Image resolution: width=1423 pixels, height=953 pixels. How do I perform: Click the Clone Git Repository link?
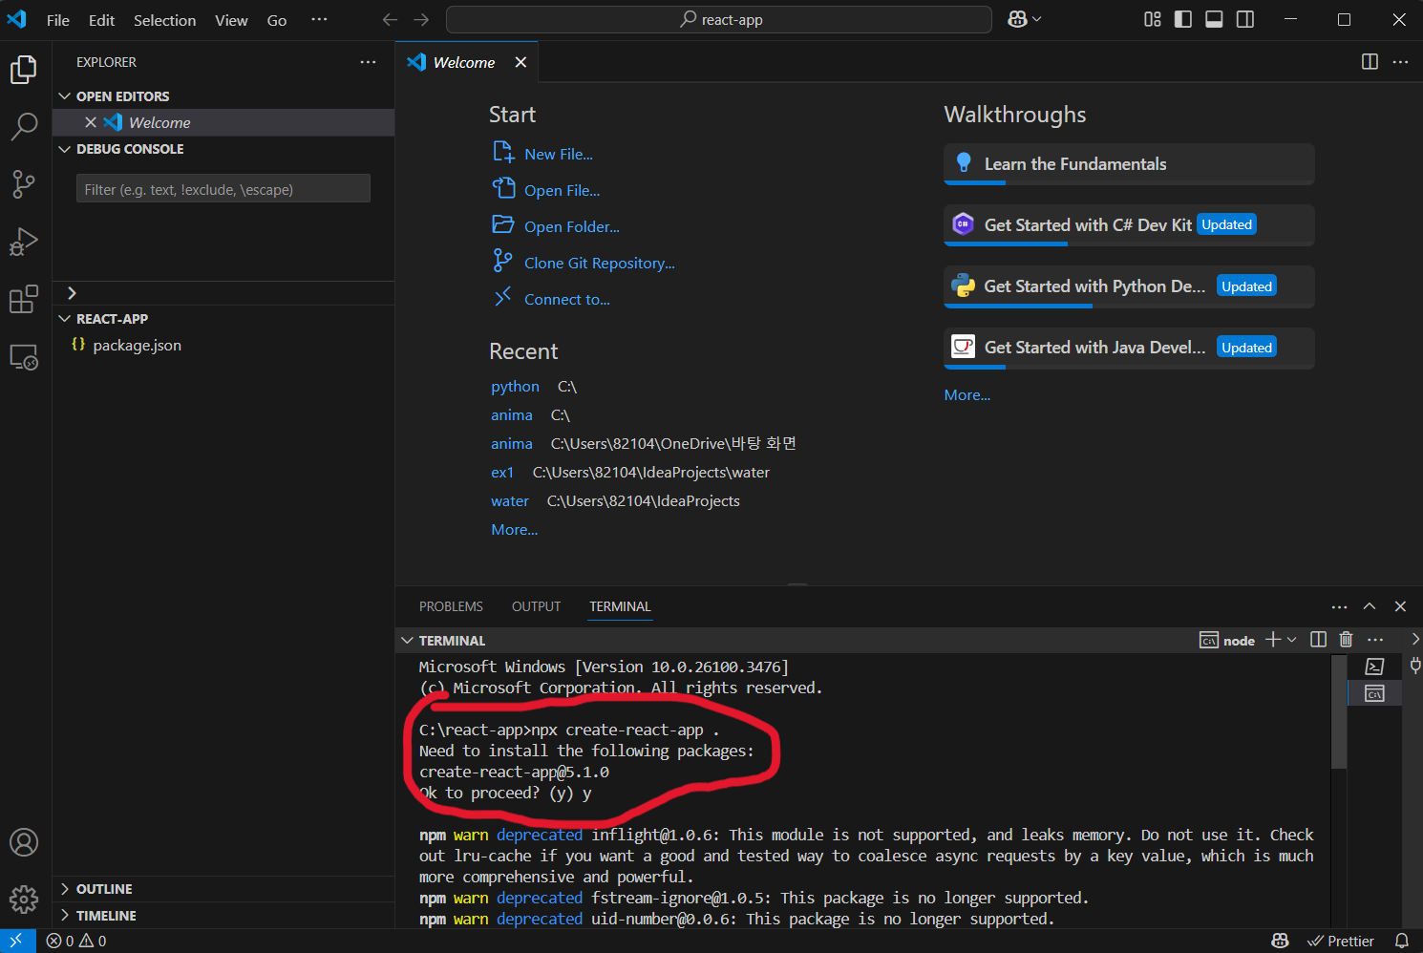pyautogui.click(x=599, y=264)
